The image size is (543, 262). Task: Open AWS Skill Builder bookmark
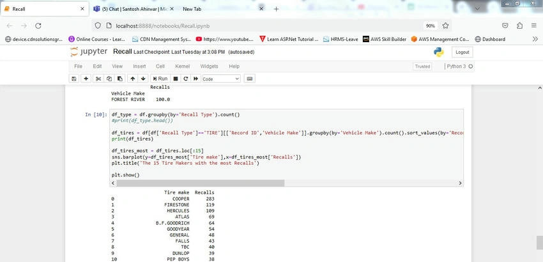click(x=385, y=39)
